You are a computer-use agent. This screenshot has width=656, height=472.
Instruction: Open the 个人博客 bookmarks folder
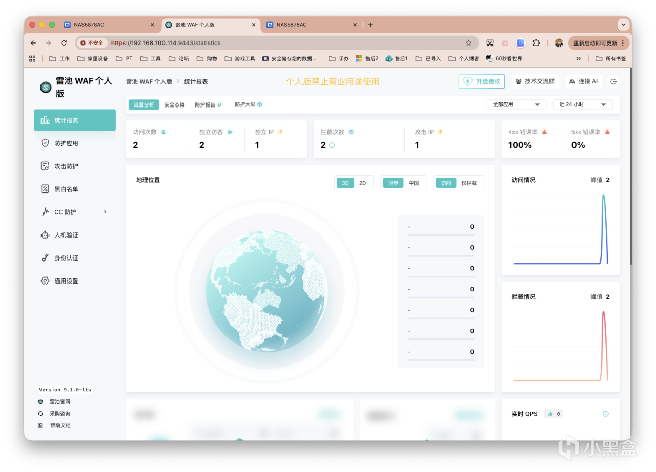(464, 59)
